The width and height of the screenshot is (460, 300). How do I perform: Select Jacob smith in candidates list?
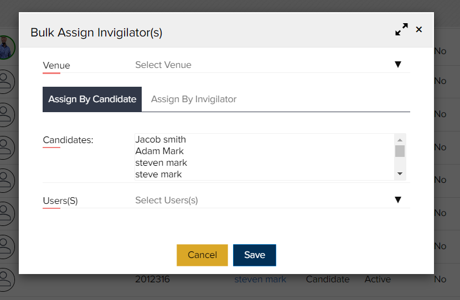pyautogui.click(x=161, y=140)
